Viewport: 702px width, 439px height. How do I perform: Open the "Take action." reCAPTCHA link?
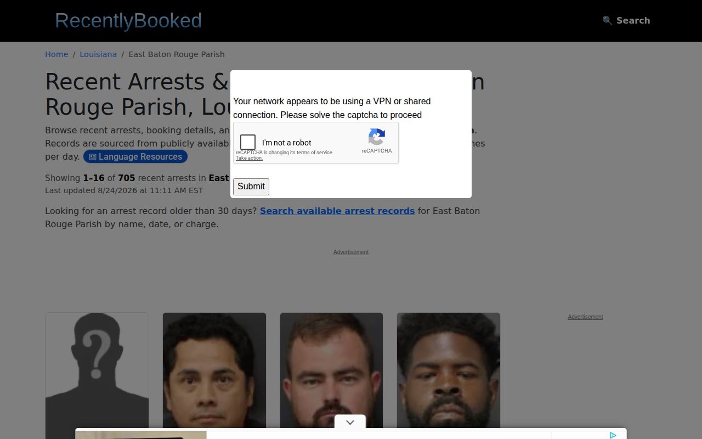249,158
